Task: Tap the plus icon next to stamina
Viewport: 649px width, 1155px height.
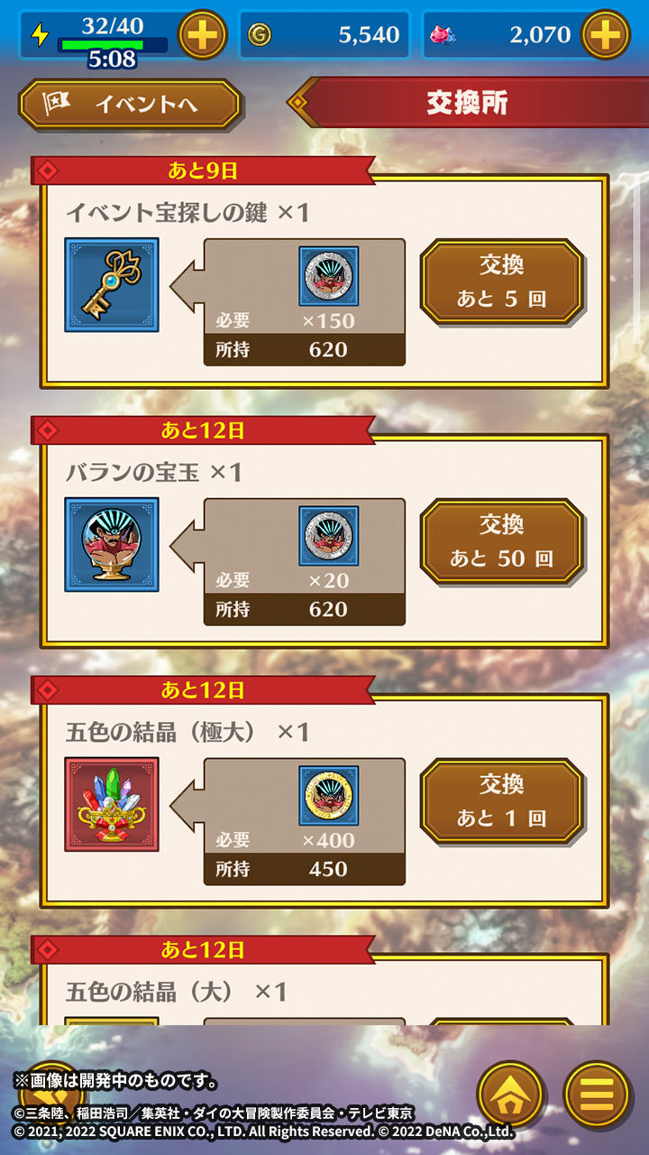Action: coord(203,35)
